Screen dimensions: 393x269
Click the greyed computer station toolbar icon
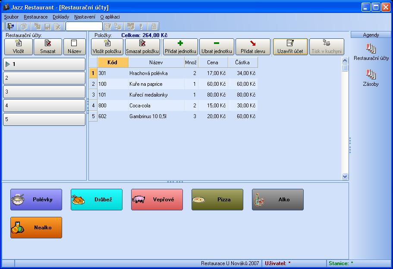click(131, 26)
